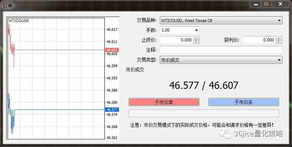The height and width of the screenshot is (147, 292).
Task: Click the blue 46.577 bid price label
Action: [x=112, y=109]
